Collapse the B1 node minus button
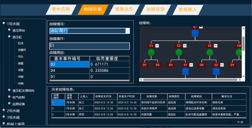 pyautogui.click(x=201, y=27)
